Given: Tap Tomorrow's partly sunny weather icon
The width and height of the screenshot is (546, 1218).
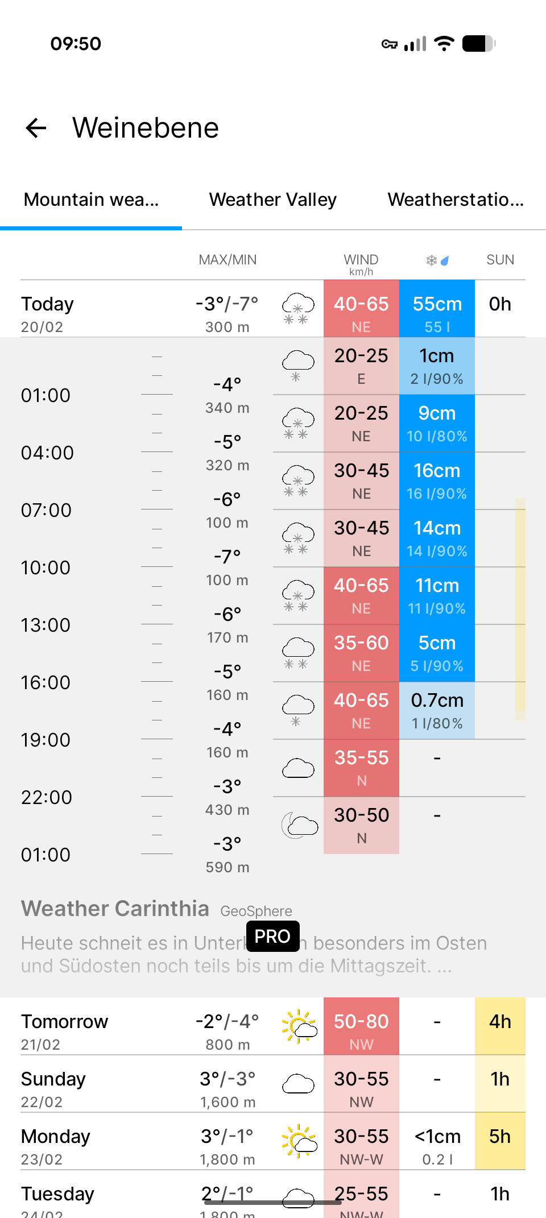Looking at the screenshot, I should 299,1026.
